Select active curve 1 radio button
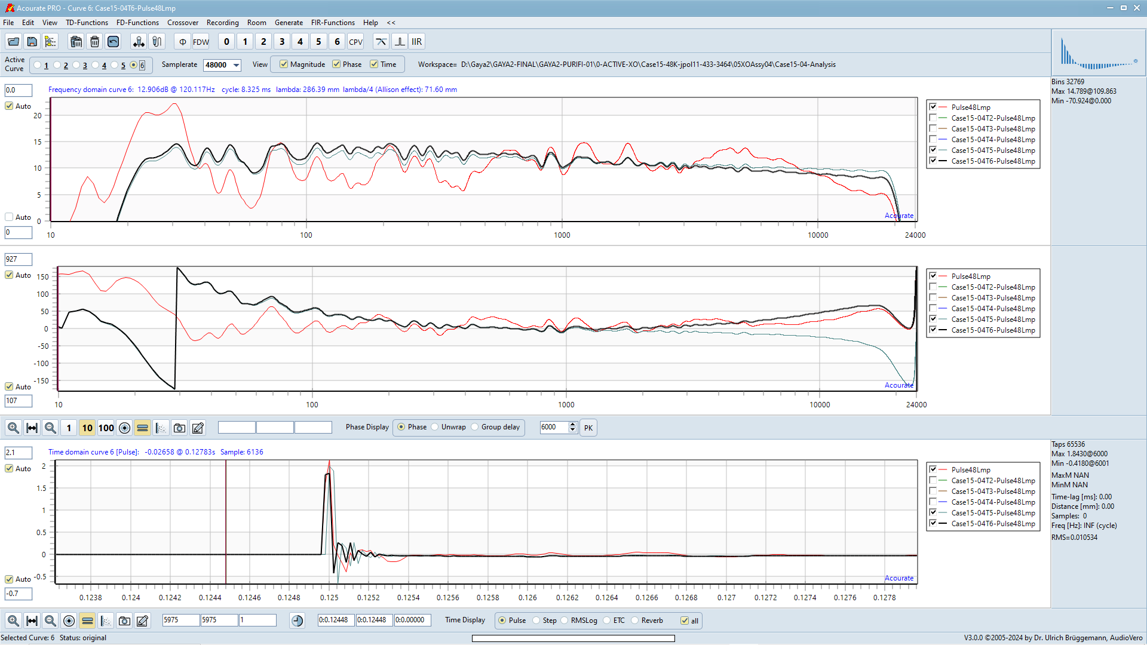Screen dimensions: 1147x645 pyautogui.click(x=38, y=65)
